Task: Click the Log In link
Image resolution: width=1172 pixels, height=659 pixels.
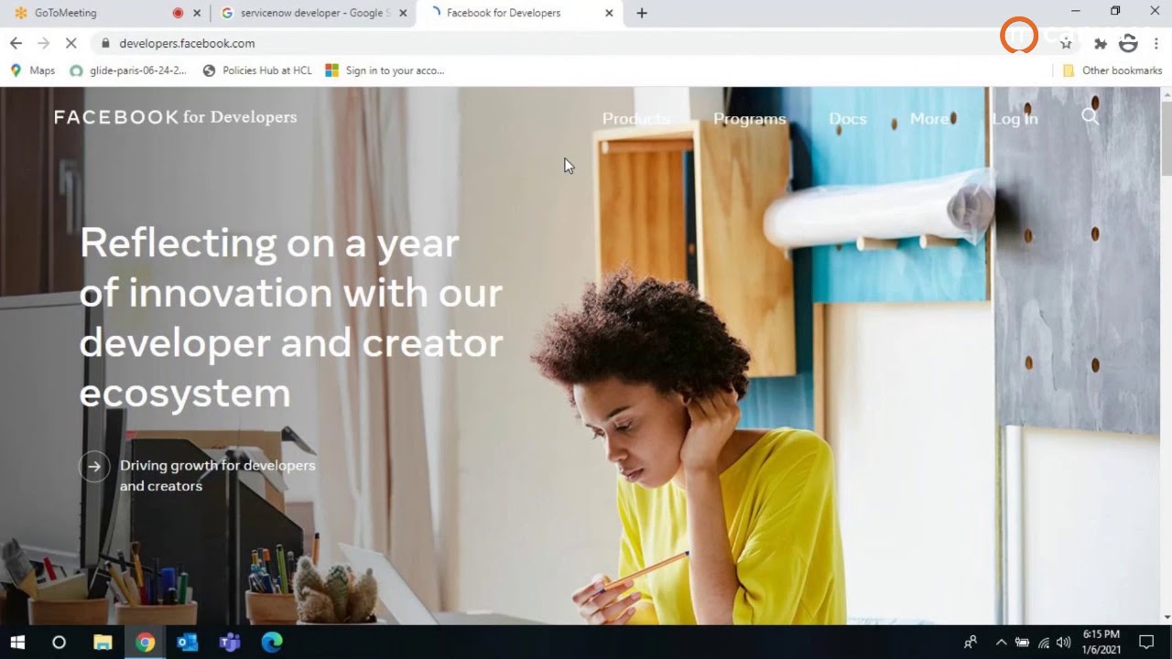Action: pyautogui.click(x=1015, y=118)
